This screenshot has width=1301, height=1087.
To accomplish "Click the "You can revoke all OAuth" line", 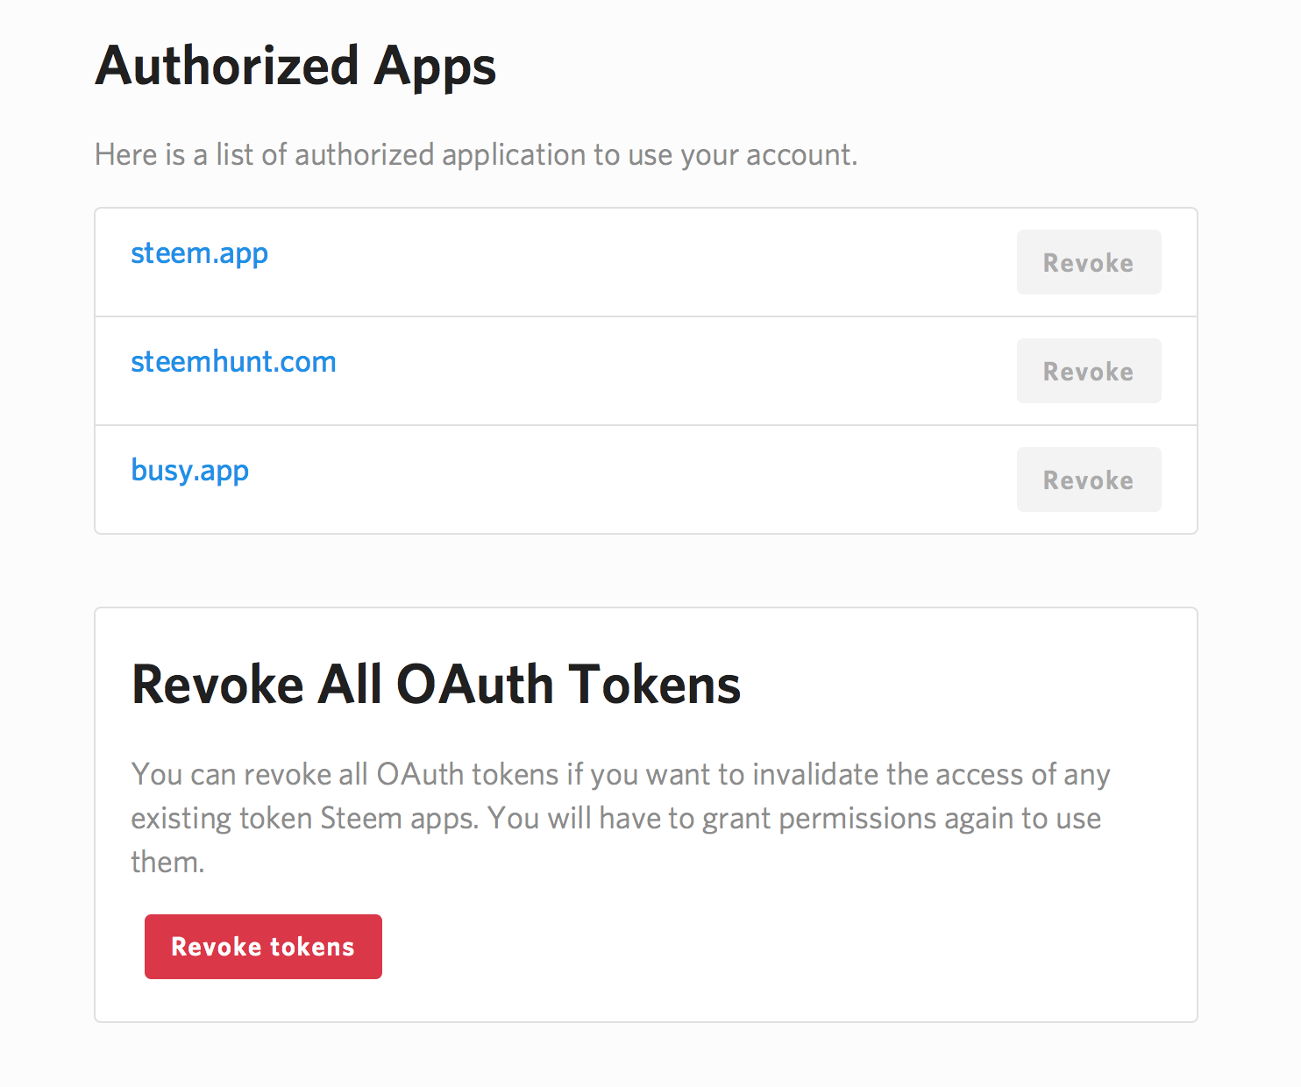I will click(620, 775).
